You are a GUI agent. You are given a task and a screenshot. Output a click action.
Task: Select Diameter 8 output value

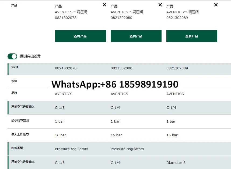coord(176,163)
